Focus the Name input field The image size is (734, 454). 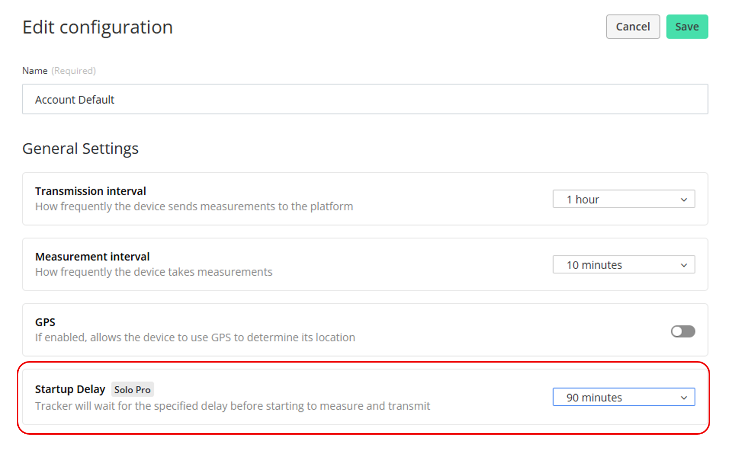pos(364,100)
